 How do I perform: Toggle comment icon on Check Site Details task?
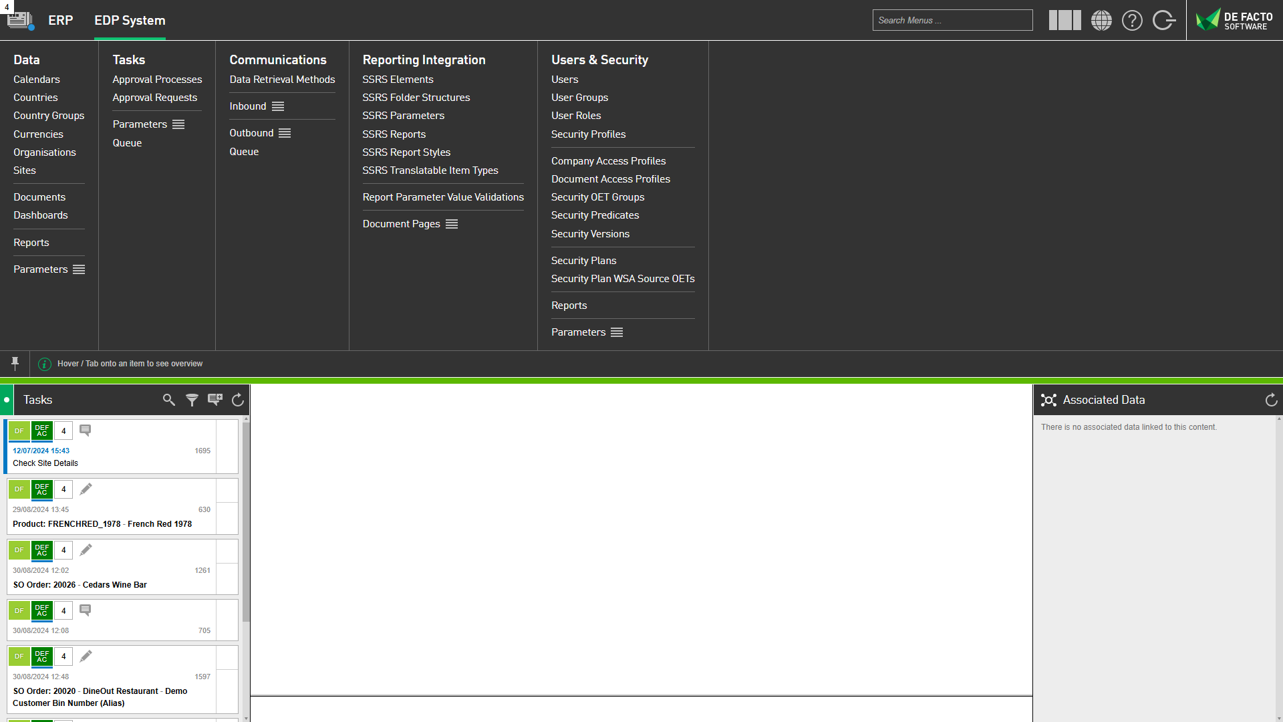click(85, 430)
